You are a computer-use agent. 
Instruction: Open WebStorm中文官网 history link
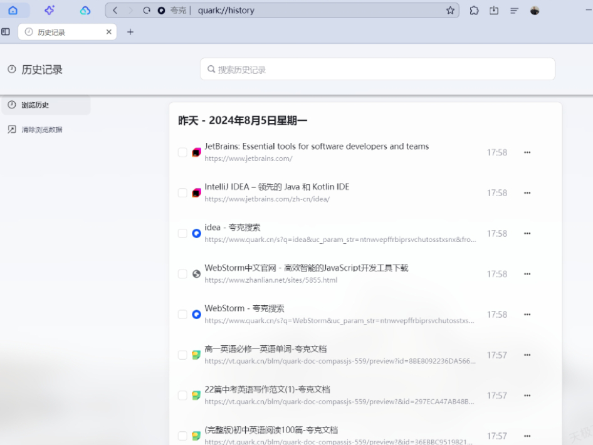(x=307, y=268)
